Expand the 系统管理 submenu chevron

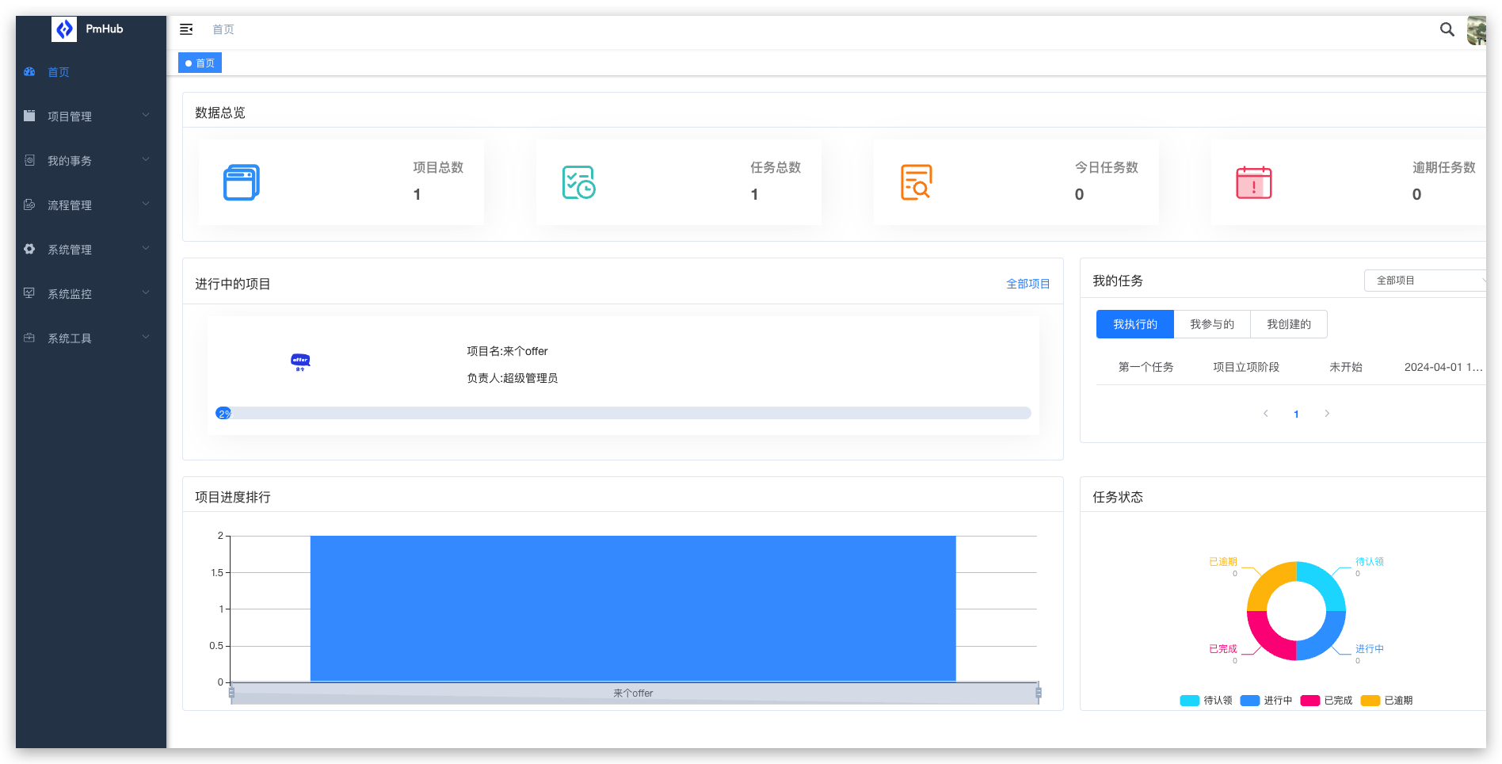coord(145,248)
